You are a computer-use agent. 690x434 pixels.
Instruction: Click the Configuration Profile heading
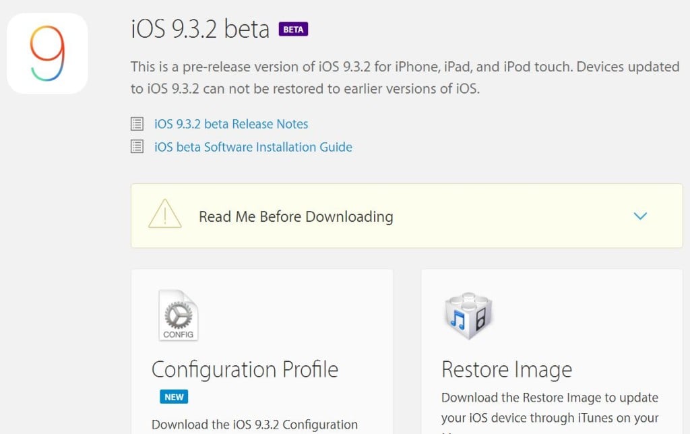click(245, 369)
